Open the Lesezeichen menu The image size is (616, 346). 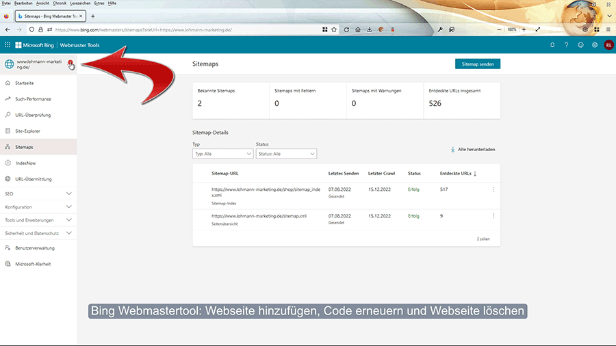pos(80,3)
